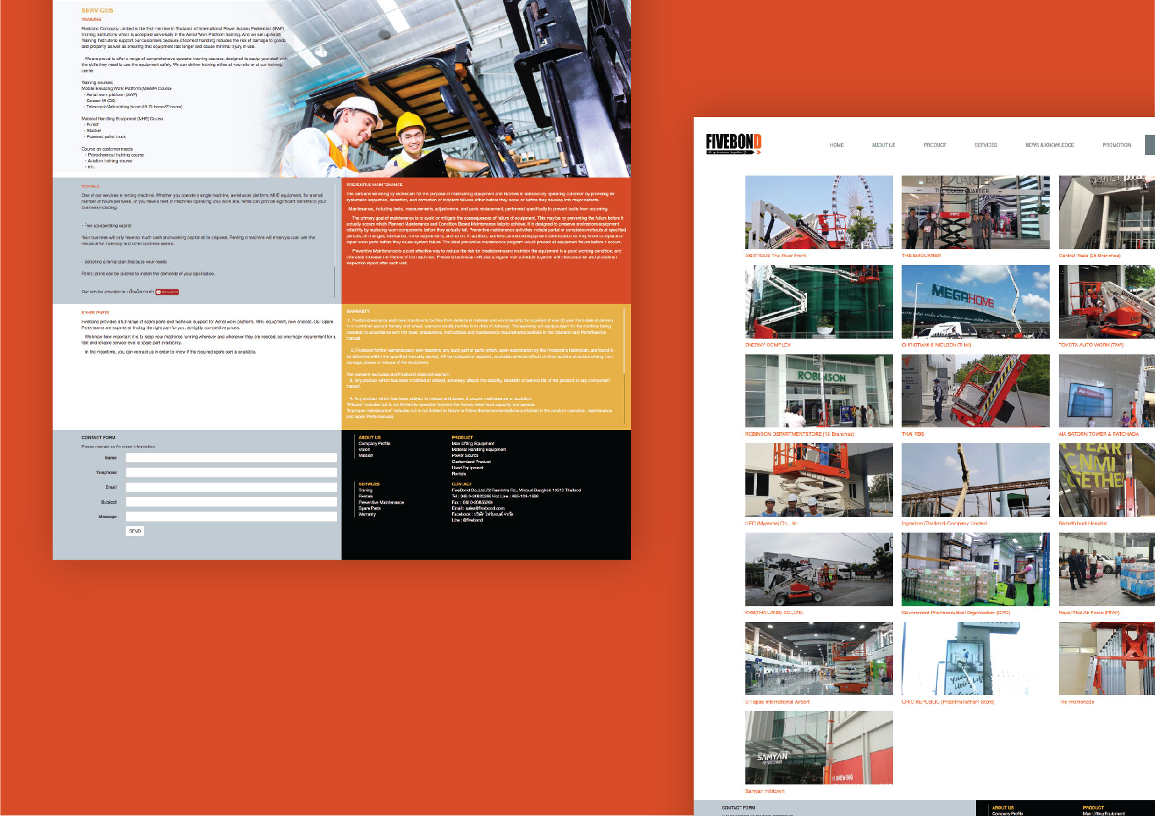Open the U-Tapao International Airport photo
The height and width of the screenshot is (816, 1155).
point(819,658)
